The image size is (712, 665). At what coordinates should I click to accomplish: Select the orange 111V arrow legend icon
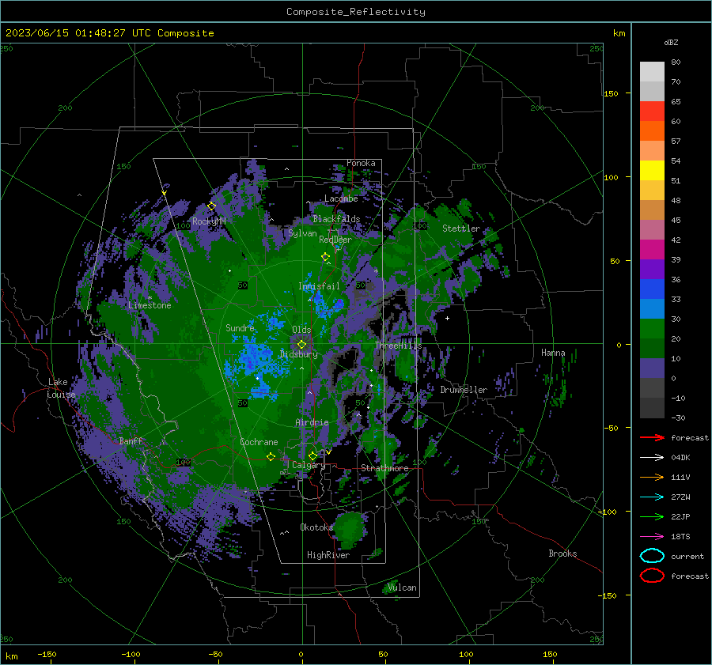652,477
